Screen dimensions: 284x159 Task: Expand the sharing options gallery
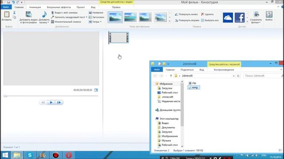247,22
